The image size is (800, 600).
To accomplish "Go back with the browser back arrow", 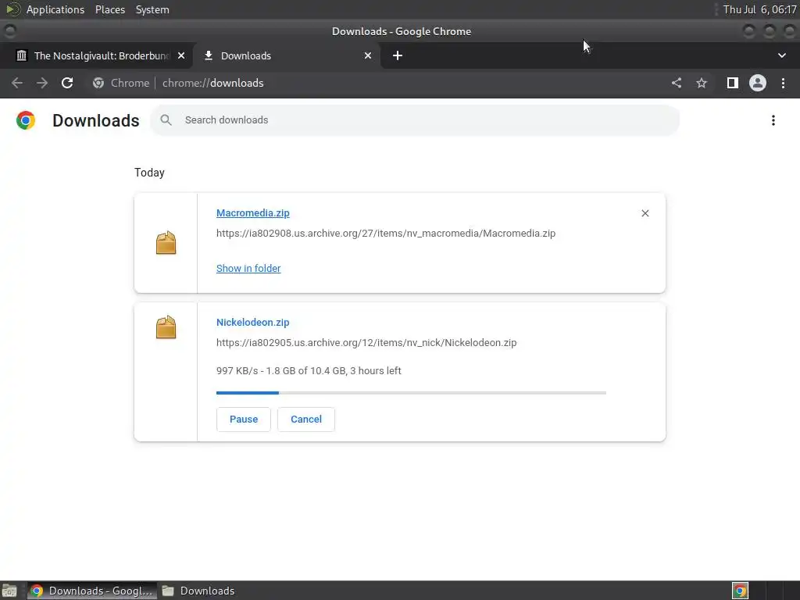I will [17, 83].
